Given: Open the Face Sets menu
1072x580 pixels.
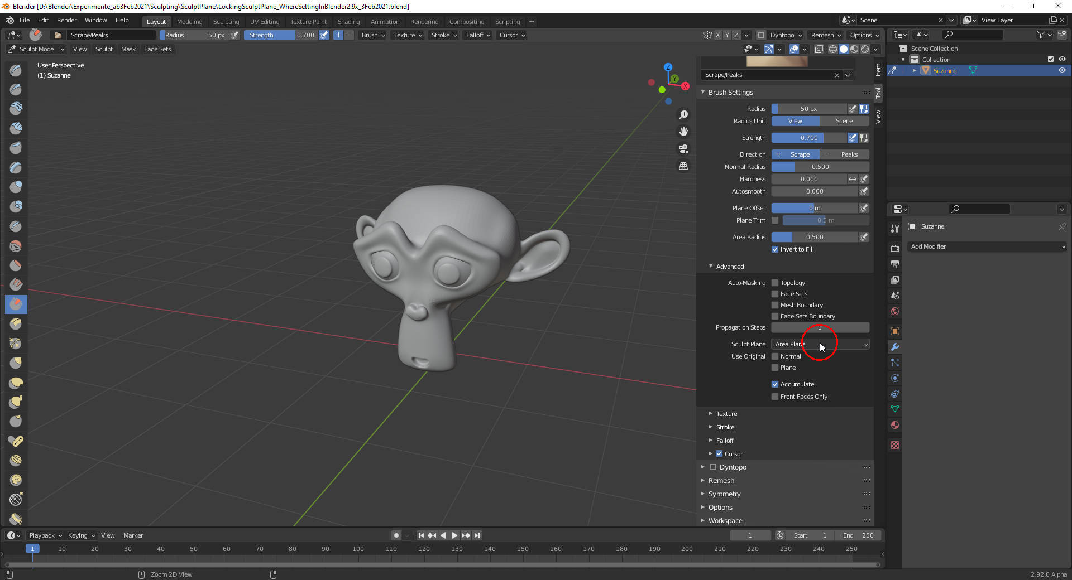Looking at the screenshot, I should coord(157,49).
